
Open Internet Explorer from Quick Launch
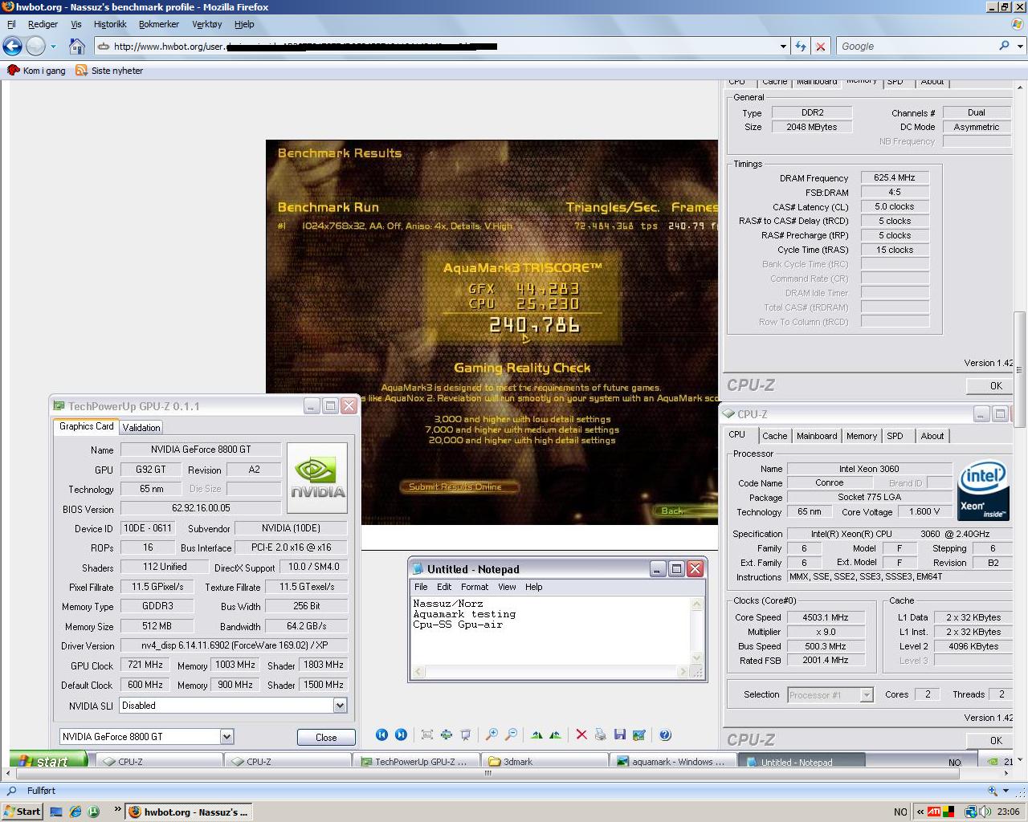75,812
